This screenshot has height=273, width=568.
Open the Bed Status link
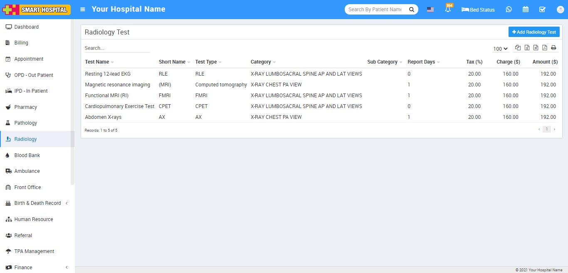pyautogui.click(x=478, y=10)
